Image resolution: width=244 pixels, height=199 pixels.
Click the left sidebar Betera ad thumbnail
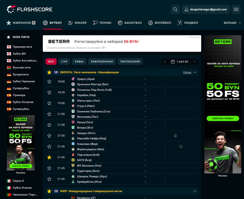tap(21, 143)
